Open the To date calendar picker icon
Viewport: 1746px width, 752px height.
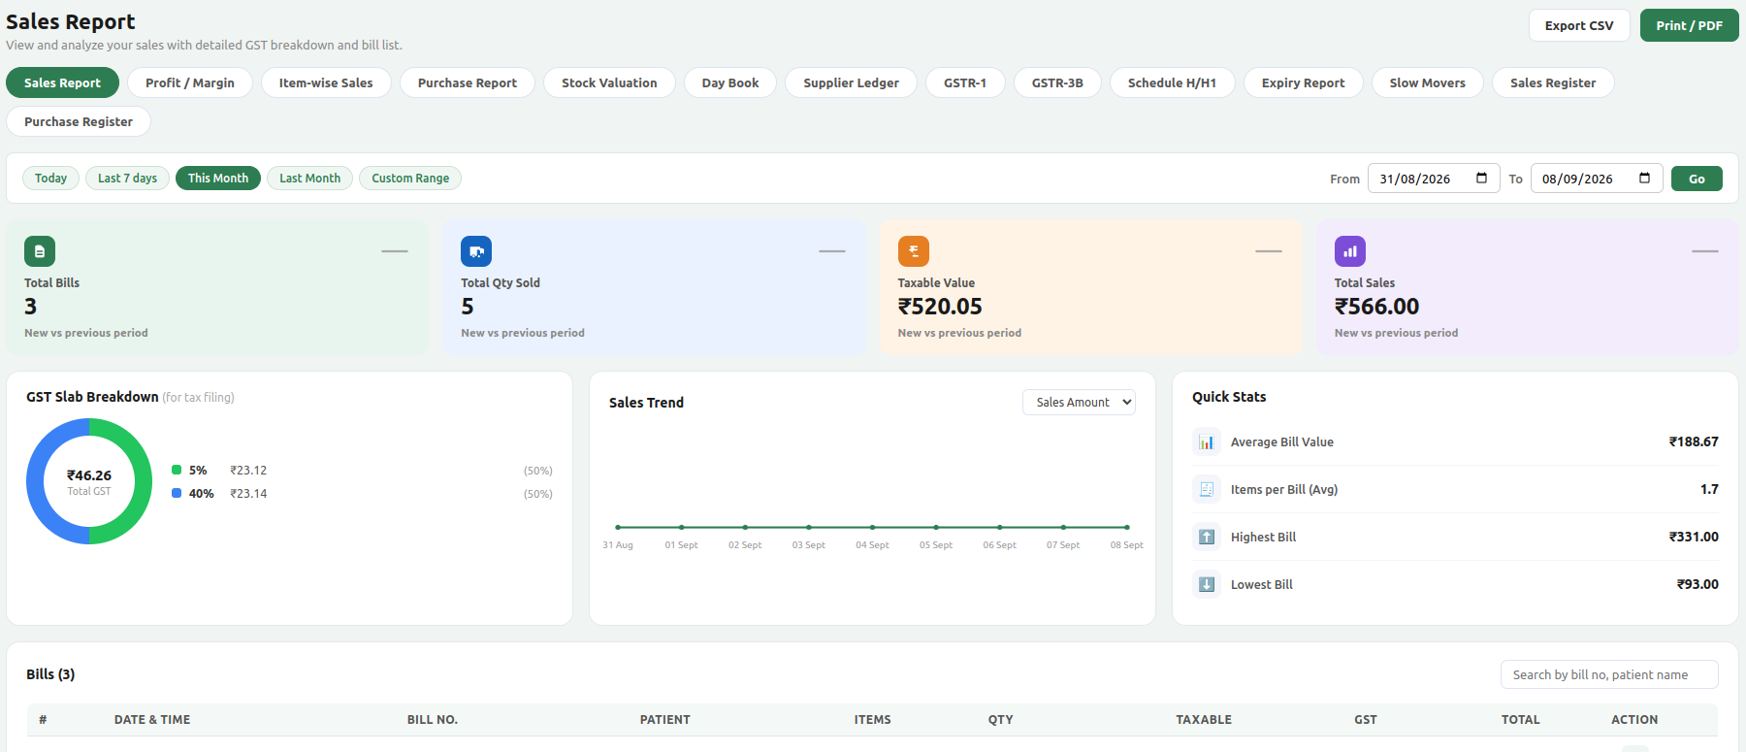1644,179
